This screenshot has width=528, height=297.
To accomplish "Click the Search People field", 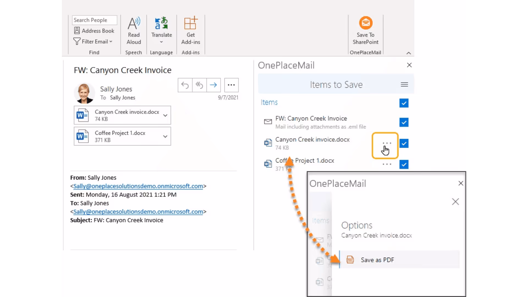I will pyautogui.click(x=94, y=20).
